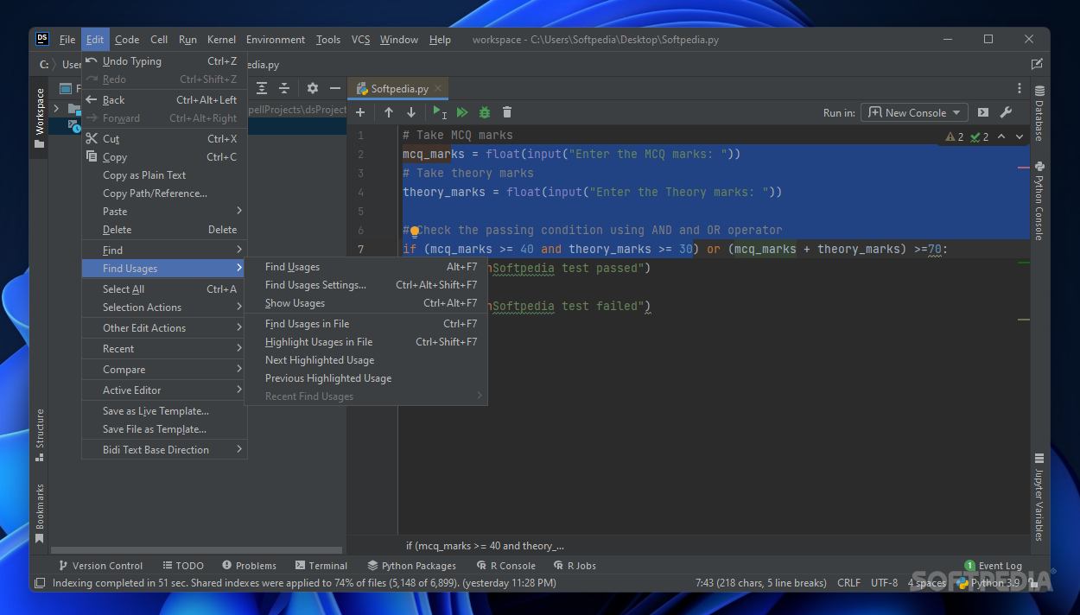Choose Undo Typing from Edit menu
The height and width of the screenshot is (615, 1080).
coord(164,61)
